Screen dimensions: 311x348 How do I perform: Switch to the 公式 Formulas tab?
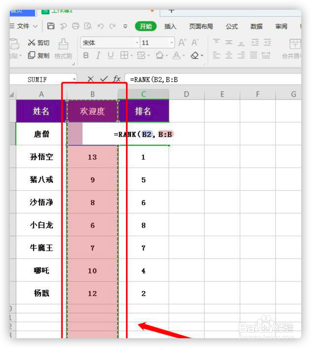pyautogui.click(x=232, y=26)
